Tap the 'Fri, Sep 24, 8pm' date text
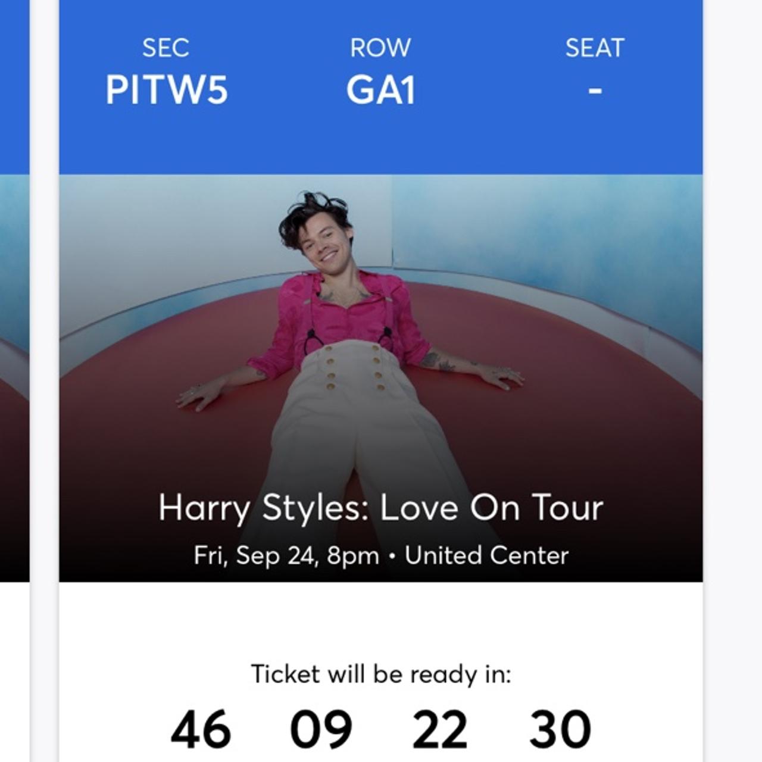762x762 pixels. pyautogui.click(x=288, y=556)
